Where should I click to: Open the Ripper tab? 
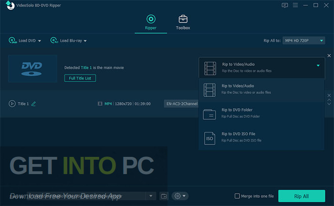point(151,22)
